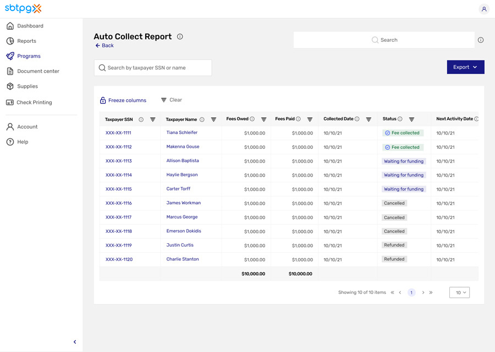Open Programs in the sidebar
The image size is (495, 352).
click(29, 56)
